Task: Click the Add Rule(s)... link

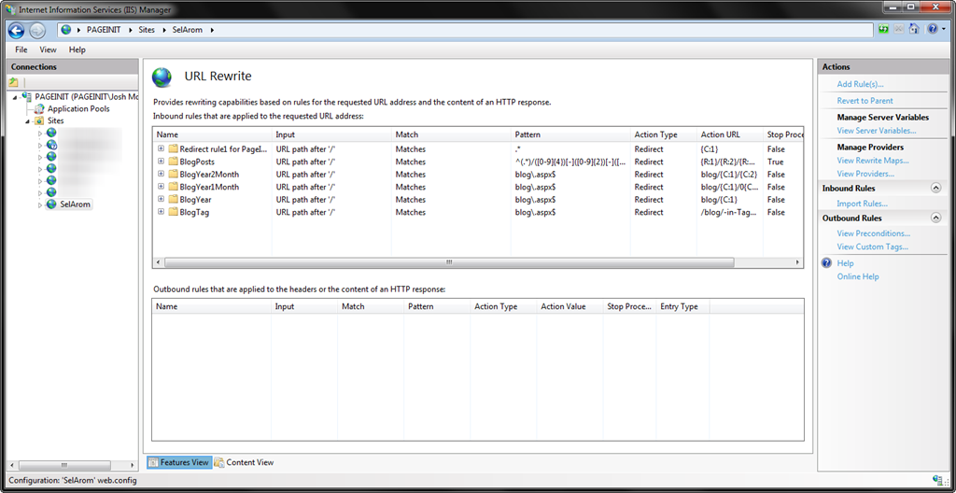Action: click(860, 84)
